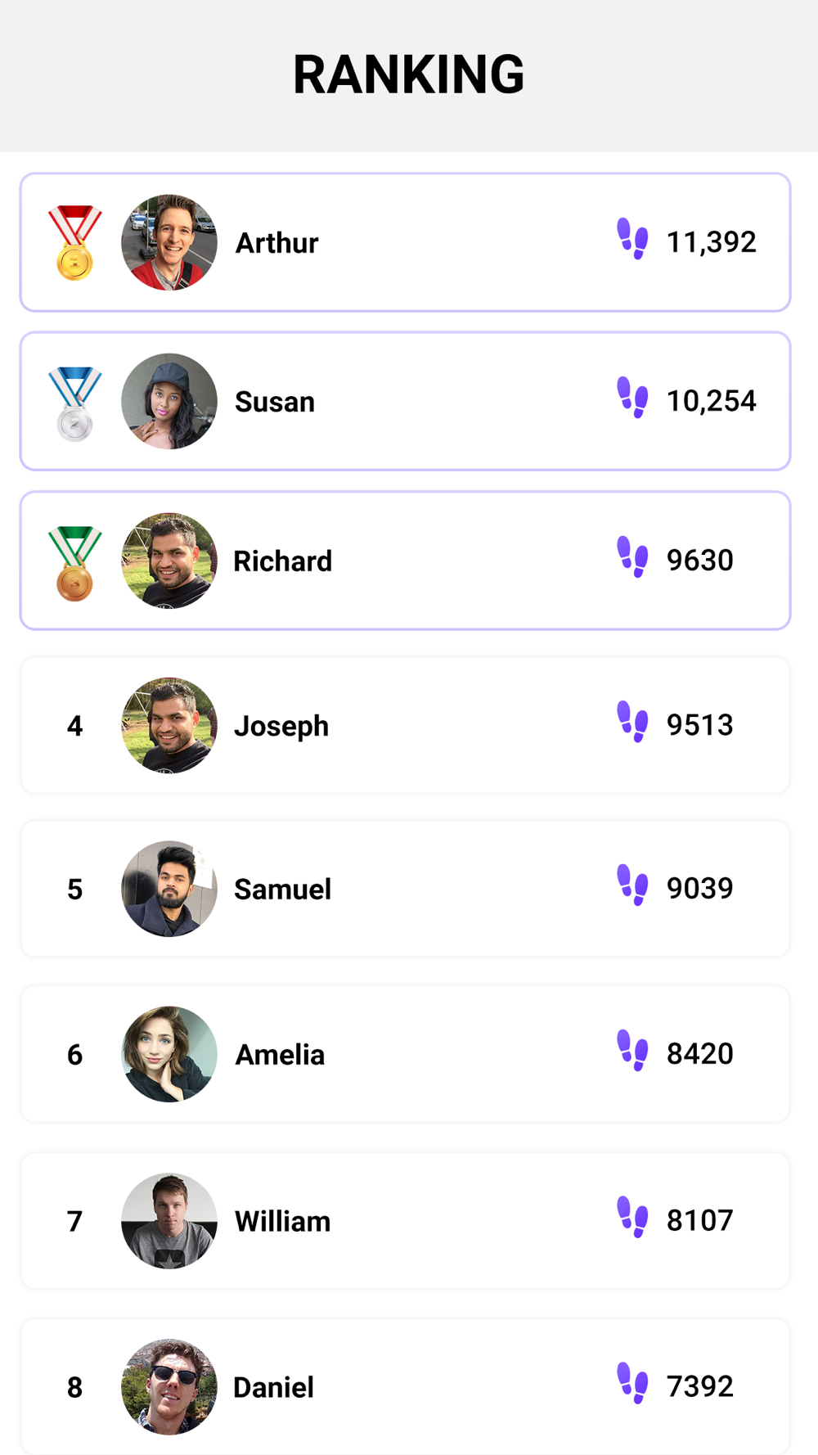Tap the footsteps icon next to 10,254

[x=632, y=397]
